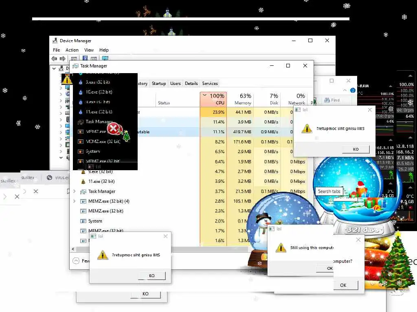Expand the MEMZ.exe (32 bit) (4) row
The image size is (417, 312).
click(x=75, y=201)
